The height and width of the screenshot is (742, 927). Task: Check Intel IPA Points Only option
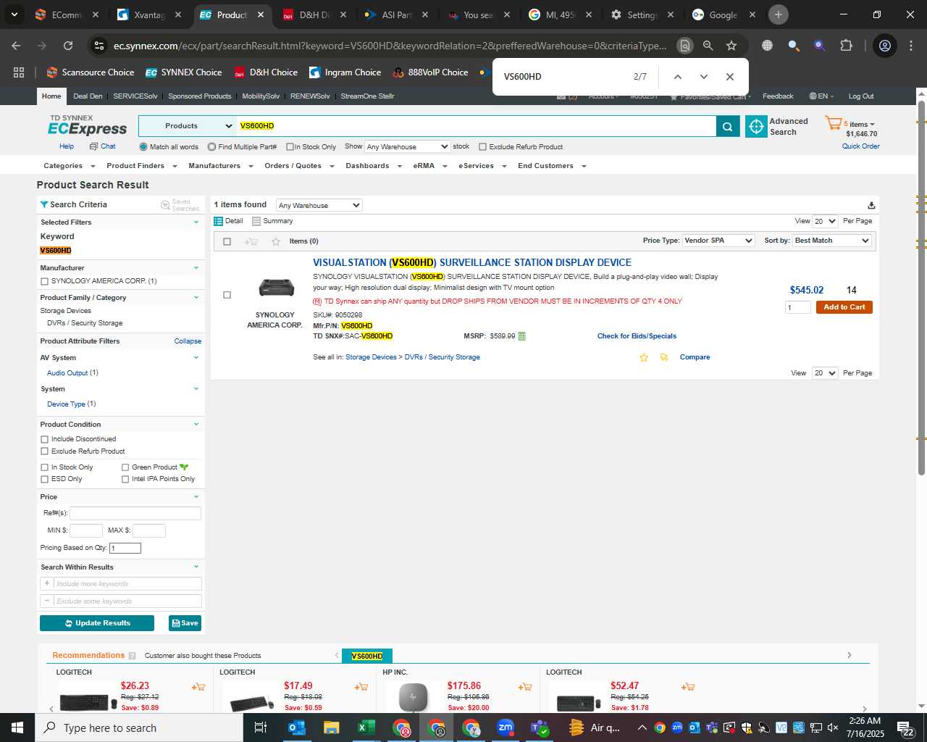coord(125,479)
